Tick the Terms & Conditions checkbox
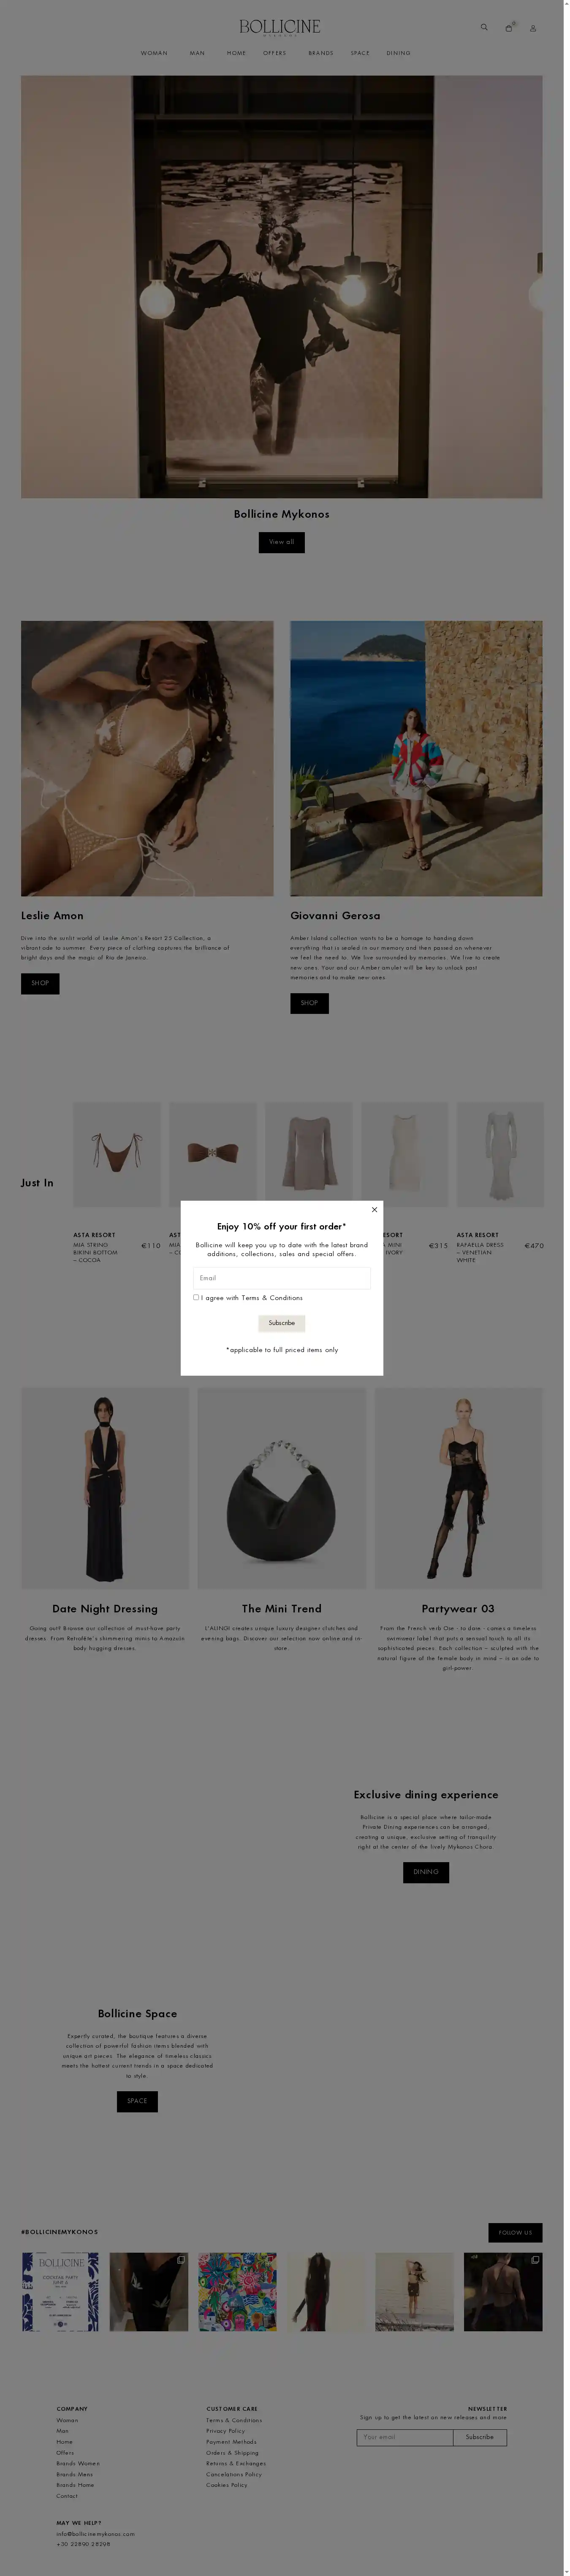This screenshot has height=2576, width=570. coord(195,1297)
